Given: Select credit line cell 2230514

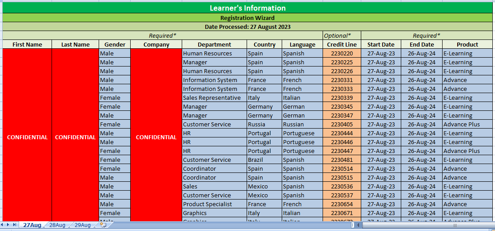Looking at the screenshot, I should pyautogui.click(x=342, y=168).
